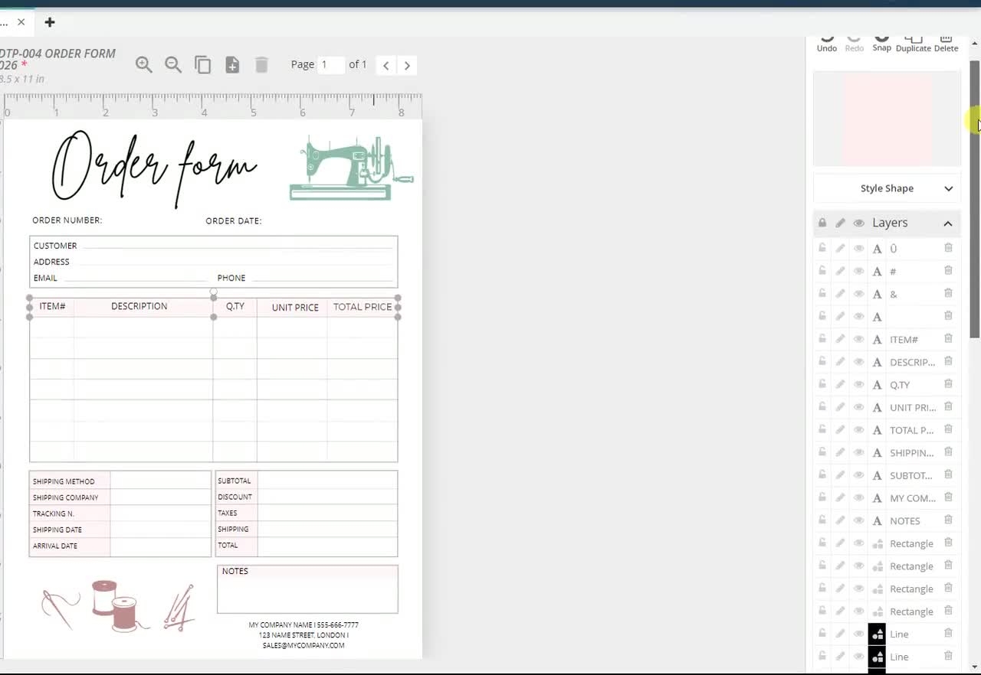
Task: Duplicate the selected element
Action: tap(914, 44)
